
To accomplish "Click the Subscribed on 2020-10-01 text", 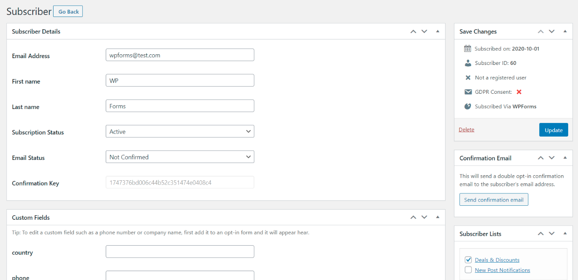I will point(507,49).
